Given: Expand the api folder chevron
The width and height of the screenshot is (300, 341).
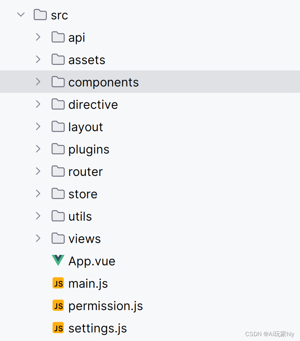Looking at the screenshot, I should click(38, 37).
